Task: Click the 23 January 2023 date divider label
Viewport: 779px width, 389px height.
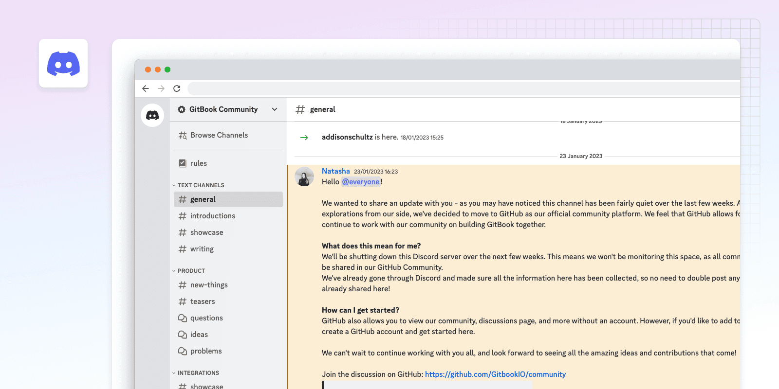Action: click(581, 156)
